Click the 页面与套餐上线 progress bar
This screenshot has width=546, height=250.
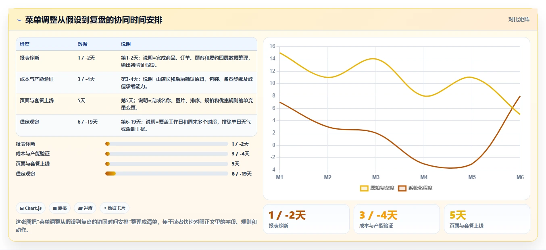[x=167, y=164]
